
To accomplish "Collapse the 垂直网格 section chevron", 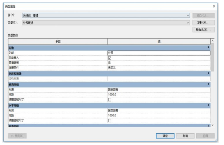I will click(x=208, y=84).
